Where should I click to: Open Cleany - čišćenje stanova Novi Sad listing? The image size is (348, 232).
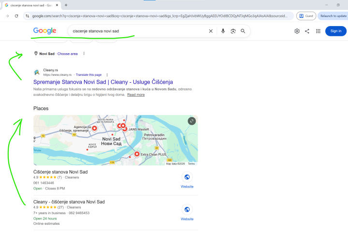click(69, 202)
